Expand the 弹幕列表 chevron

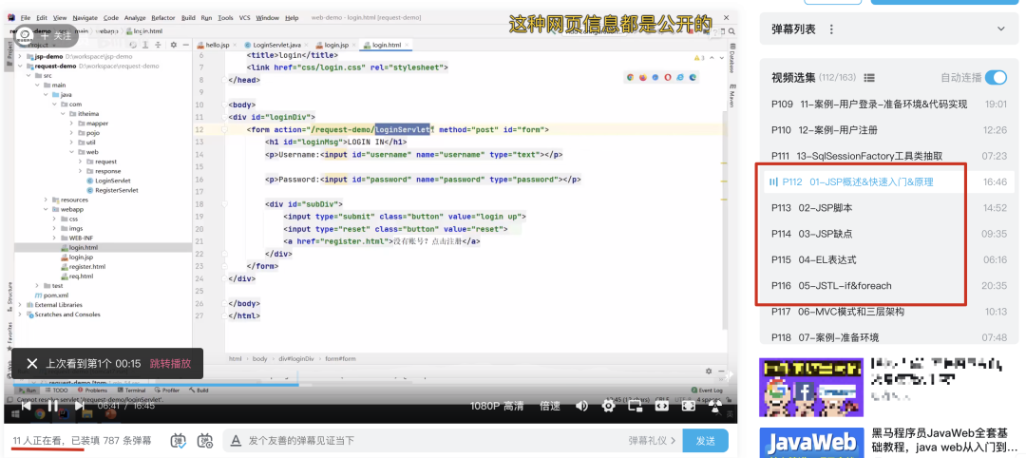pos(1000,29)
